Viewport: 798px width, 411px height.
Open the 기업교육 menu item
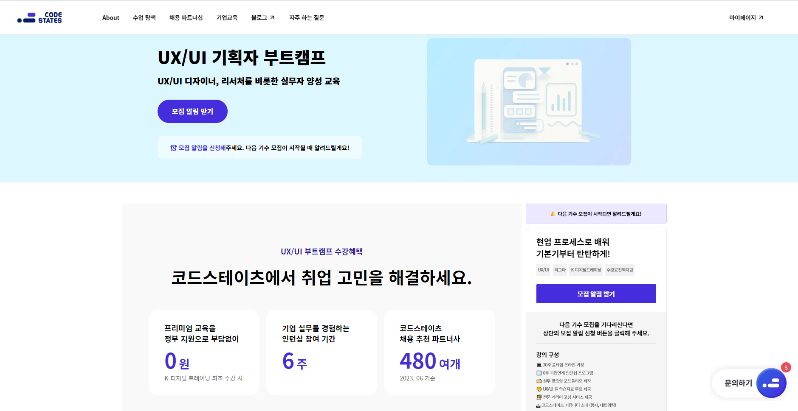[227, 18]
